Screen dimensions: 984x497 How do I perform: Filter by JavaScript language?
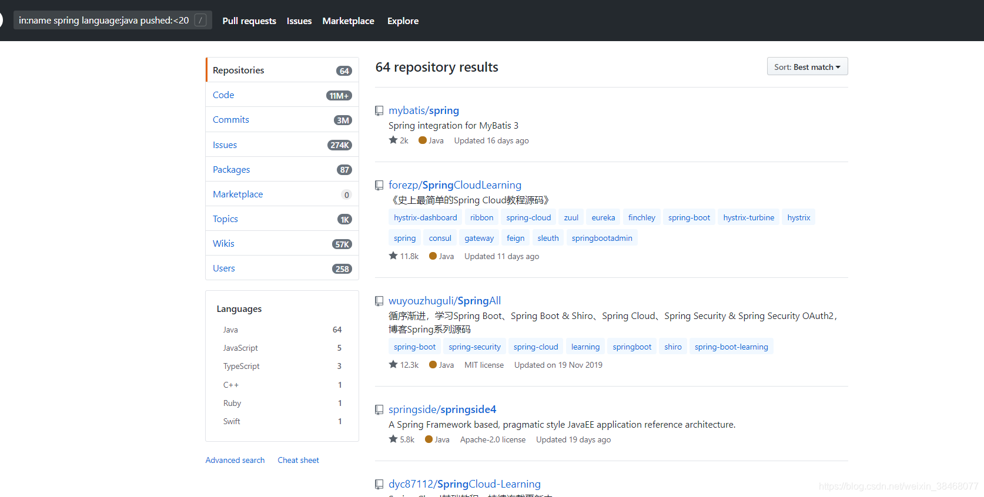point(282,348)
